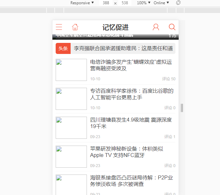Screen dimensions: 220x195
Task: Grab the viewport width resize handle
Action: (182, 108)
